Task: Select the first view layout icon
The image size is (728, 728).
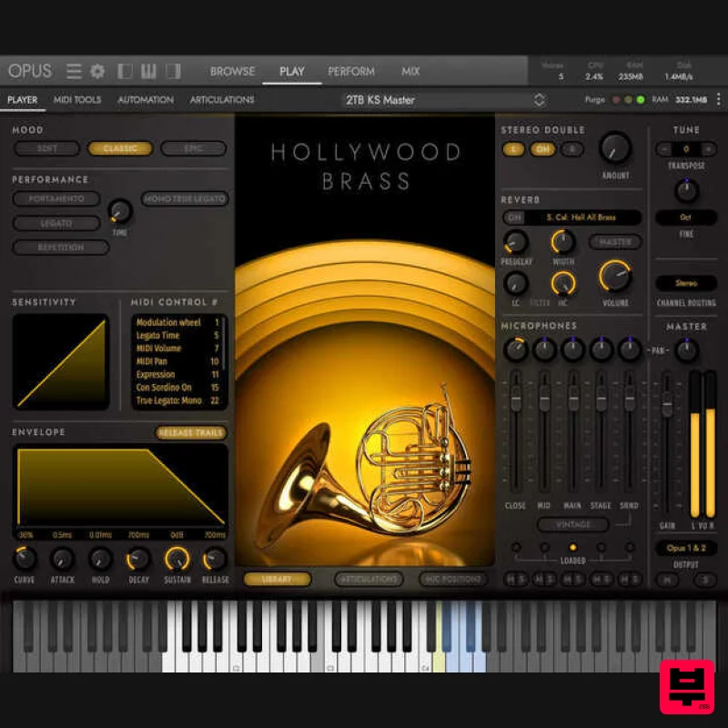Action: coord(123,71)
